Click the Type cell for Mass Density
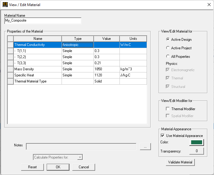The image size is (214, 175). click(77, 69)
